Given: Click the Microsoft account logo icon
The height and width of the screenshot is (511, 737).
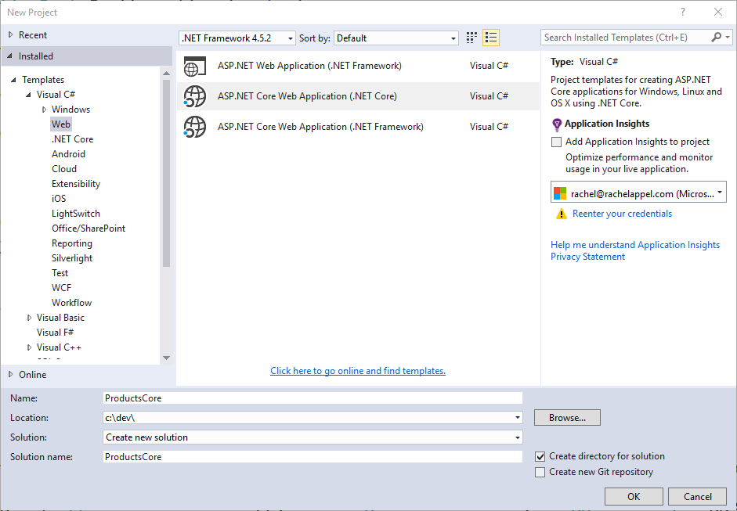Looking at the screenshot, I should point(560,193).
